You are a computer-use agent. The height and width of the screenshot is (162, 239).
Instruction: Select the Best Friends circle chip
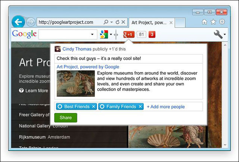(76, 107)
